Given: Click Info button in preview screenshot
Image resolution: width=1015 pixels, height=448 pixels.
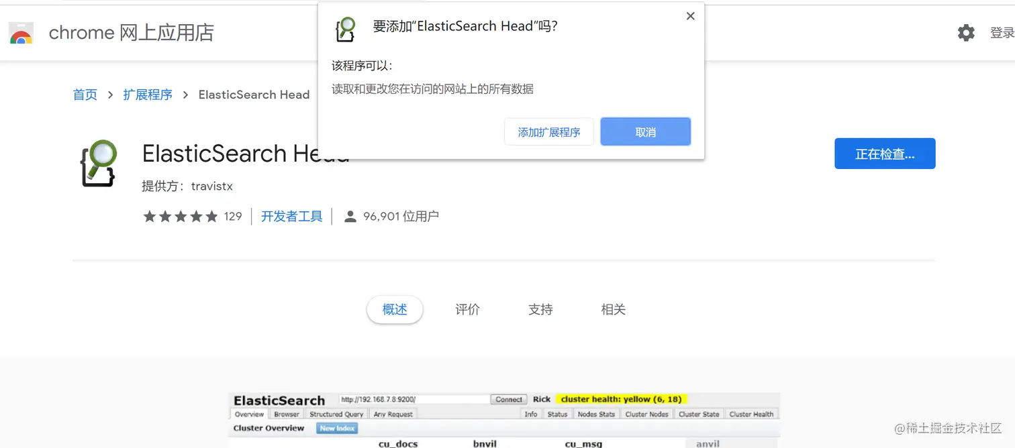Looking at the screenshot, I should [x=531, y=414].
